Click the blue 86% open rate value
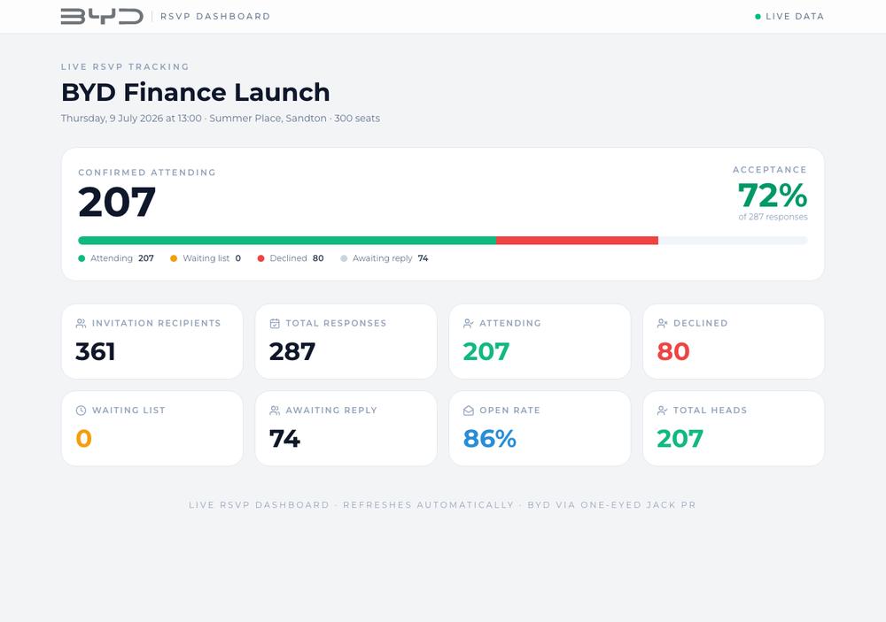 tap(489, 439)
